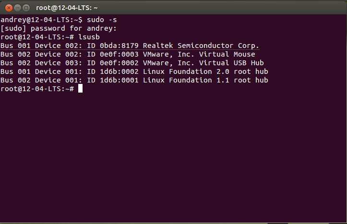Click the Linux Foundation 1.1 root hub line
This screenshot has width=347, height=224.
(205, 80)
